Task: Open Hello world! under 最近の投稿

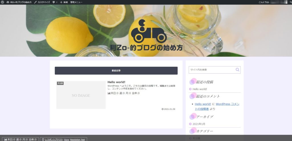Action: pyautogui.click(x=200, y=89)
